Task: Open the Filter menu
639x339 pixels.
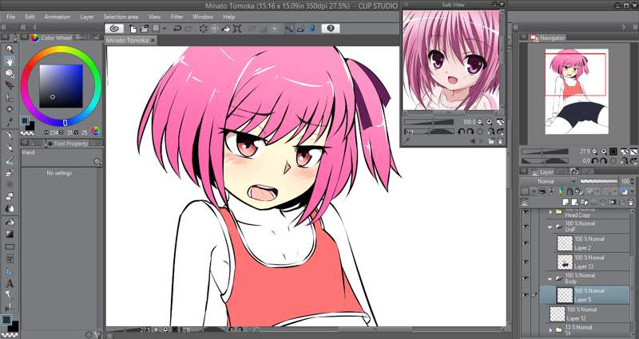Action: pos(177,16)
